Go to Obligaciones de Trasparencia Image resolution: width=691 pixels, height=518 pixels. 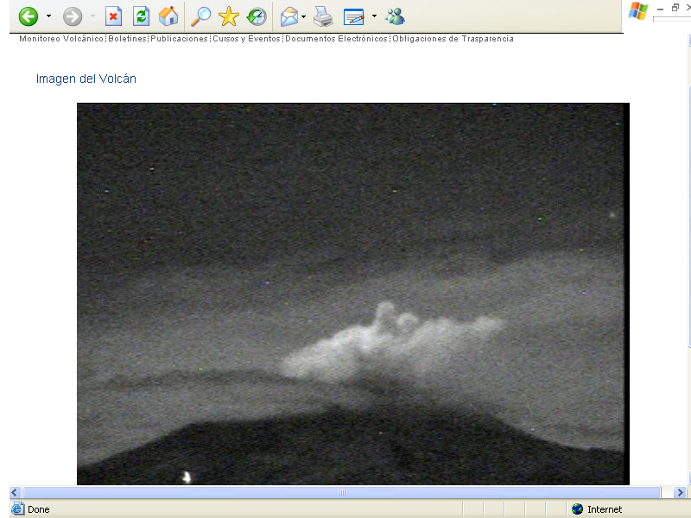tap(453, 39)
